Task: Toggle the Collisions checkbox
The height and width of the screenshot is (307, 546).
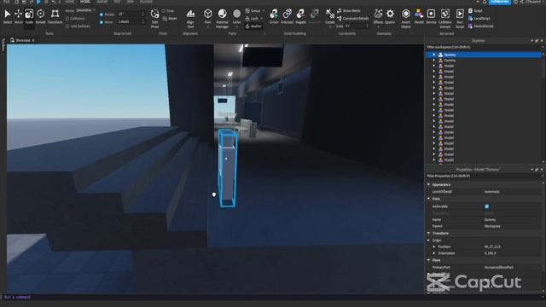Action: (67, 19)
